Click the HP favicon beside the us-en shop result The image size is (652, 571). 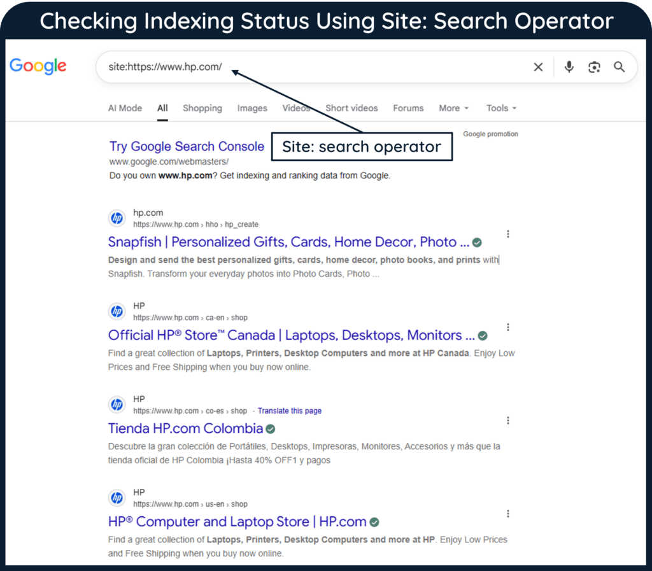[x=117, y=497]
